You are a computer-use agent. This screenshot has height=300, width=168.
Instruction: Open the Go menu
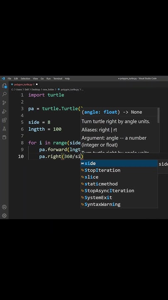(42, 78)
